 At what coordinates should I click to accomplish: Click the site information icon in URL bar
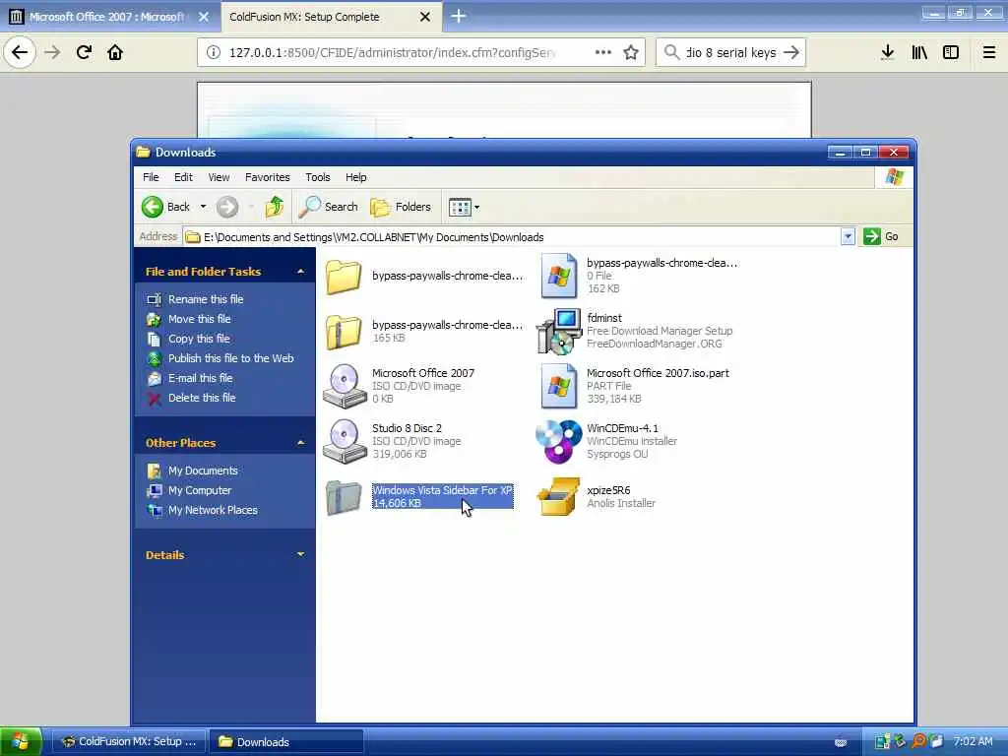point(213,53)
